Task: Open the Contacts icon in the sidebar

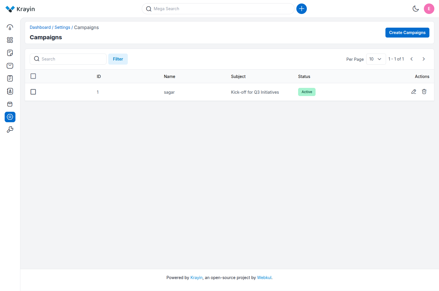Action: pos(10,91)
